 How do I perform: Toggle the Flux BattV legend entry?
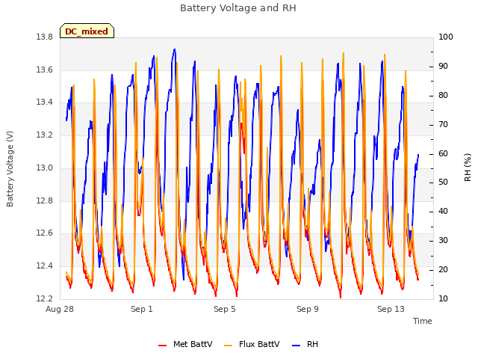point(252,344)
